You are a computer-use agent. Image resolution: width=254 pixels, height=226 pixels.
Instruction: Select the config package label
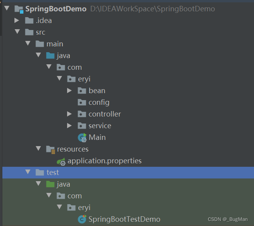click(99, 103)
